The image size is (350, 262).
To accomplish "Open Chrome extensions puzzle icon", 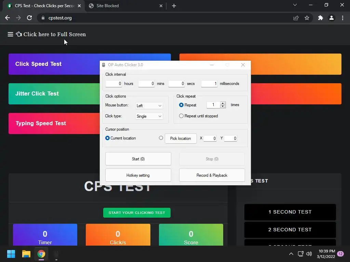I will 321,18.
